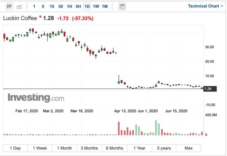Click the Luckin Coffee title text

(20, 18)
